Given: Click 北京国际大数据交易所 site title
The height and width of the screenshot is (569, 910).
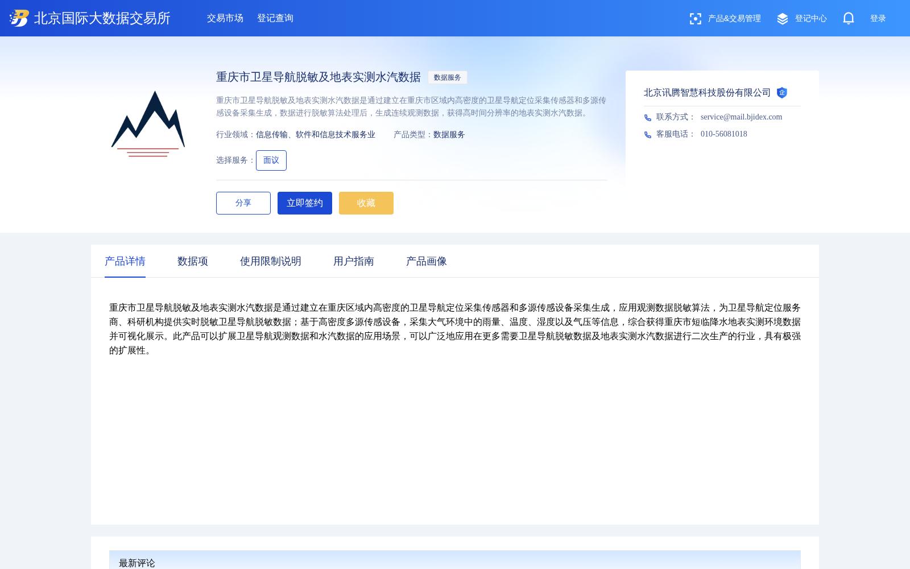Looking at the screenshot, I should coord(102,18).
